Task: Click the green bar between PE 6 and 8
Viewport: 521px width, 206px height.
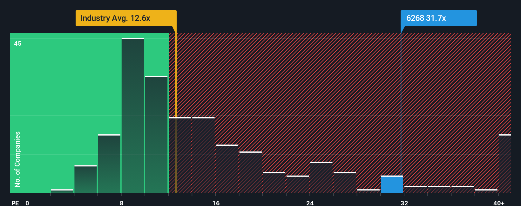Action: tap(109, 164)
